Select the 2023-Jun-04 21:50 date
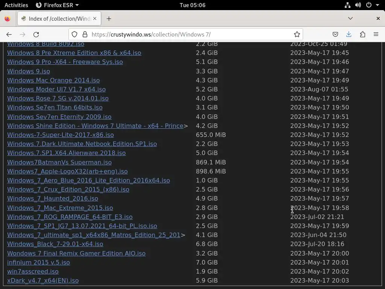The width and height of the screenshot is (385, 289). [x=318, y=235]
